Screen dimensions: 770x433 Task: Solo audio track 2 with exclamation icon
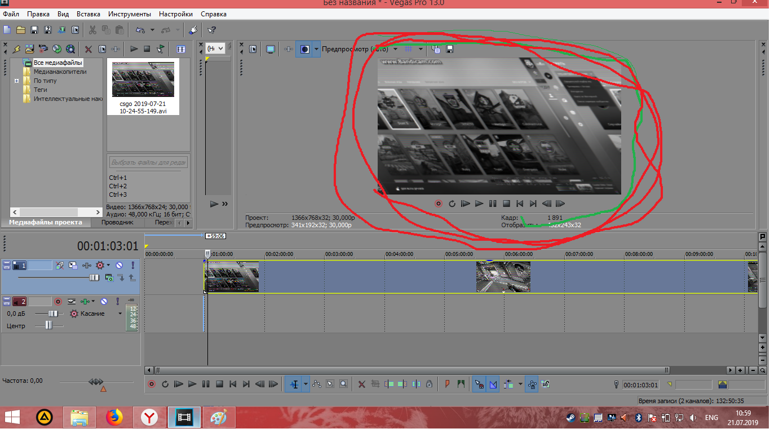(117, 301)
